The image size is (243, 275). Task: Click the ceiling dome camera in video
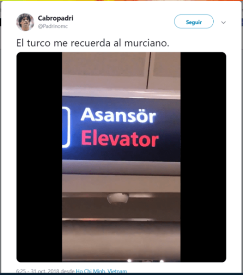click(x=118, y=198)
